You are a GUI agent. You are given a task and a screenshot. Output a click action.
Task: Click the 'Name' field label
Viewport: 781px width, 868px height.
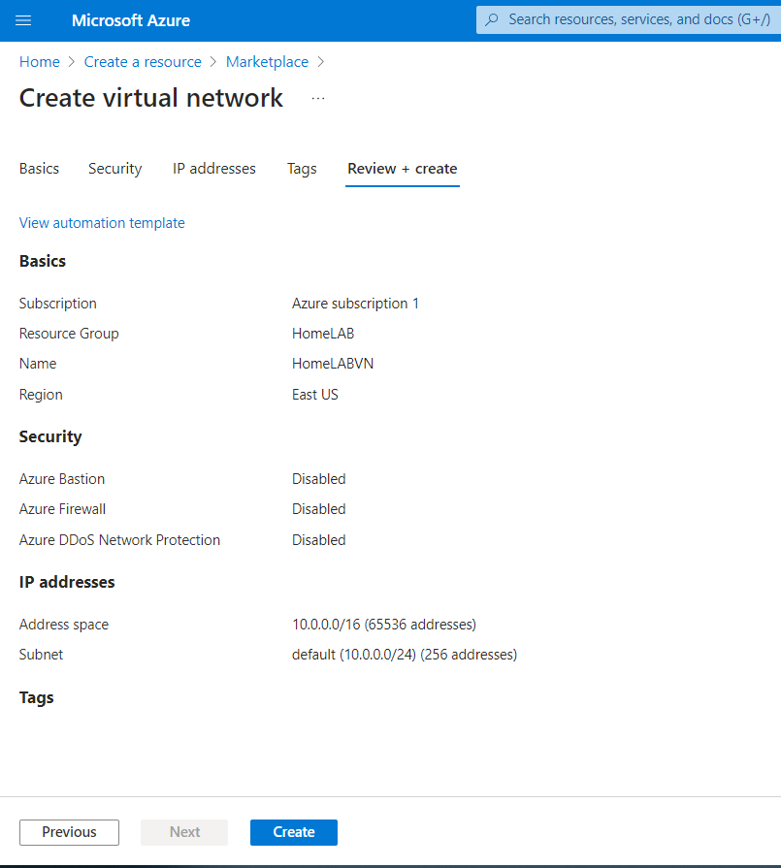pos(38,364)
